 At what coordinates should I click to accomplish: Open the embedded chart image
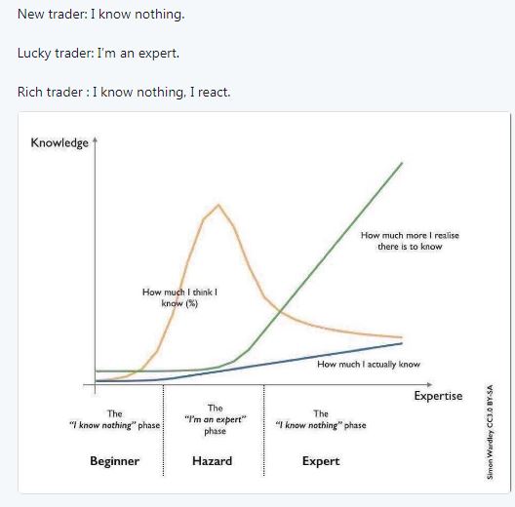[x=264, y=302]
